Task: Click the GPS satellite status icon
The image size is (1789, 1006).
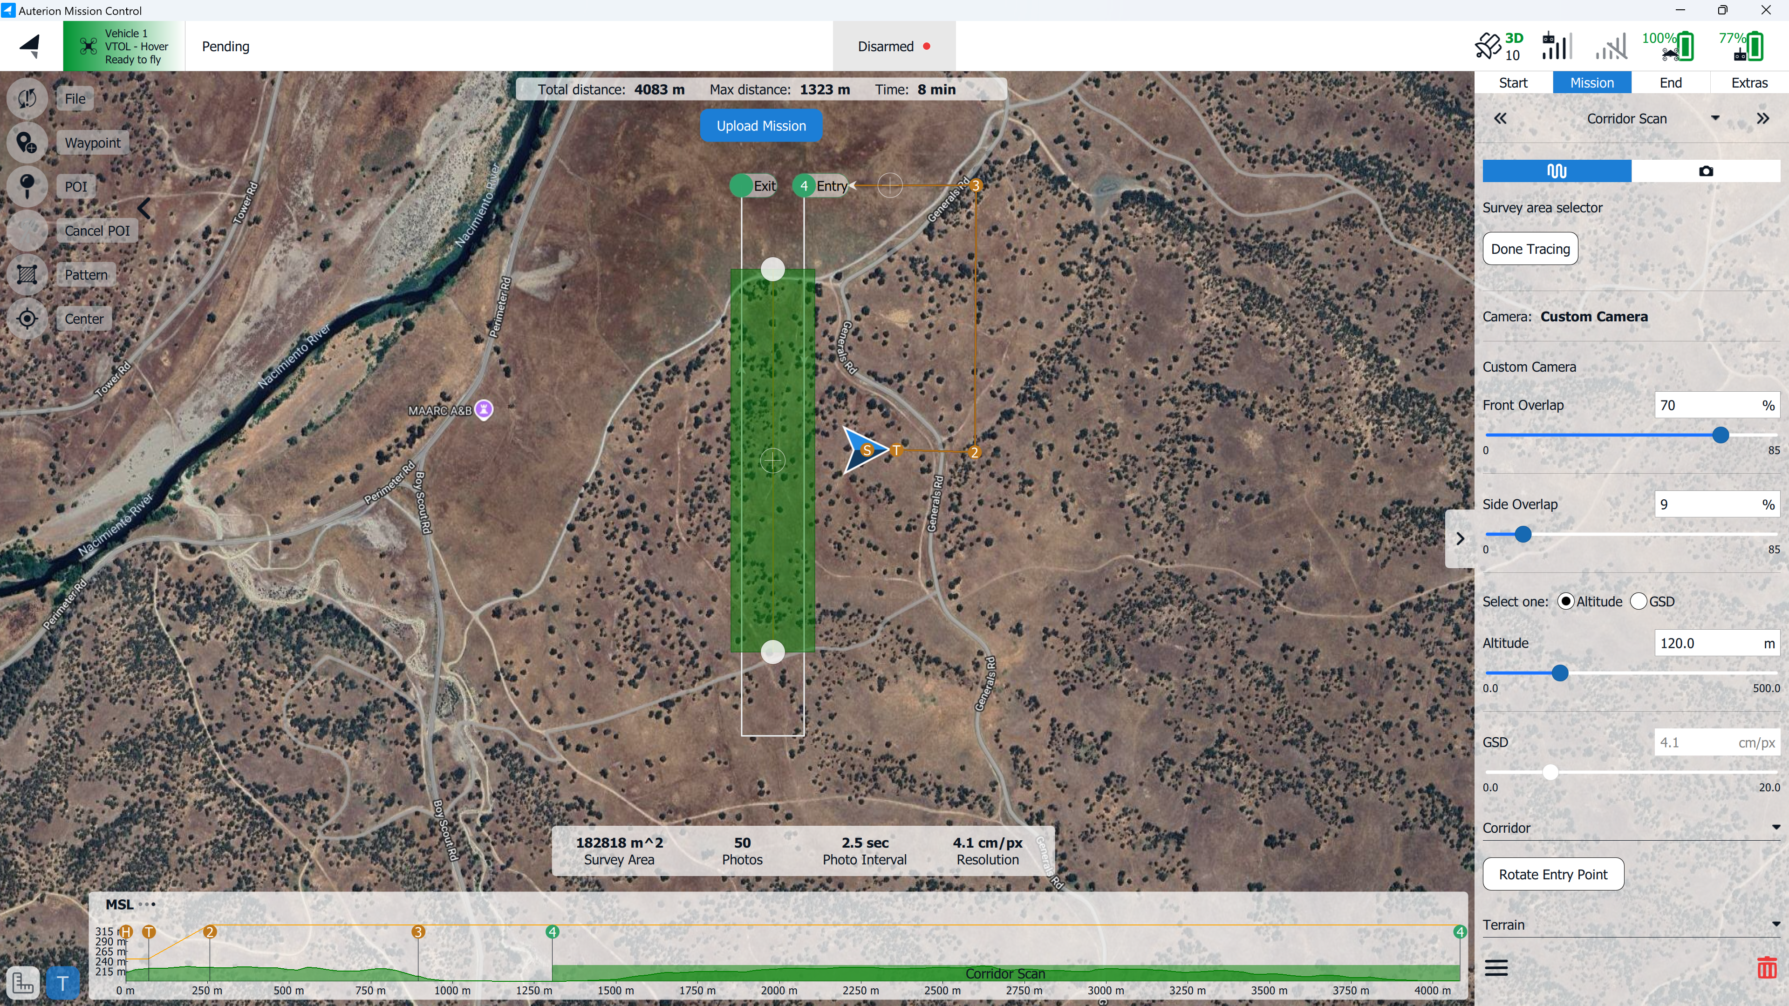Action: click(1488, 46)
